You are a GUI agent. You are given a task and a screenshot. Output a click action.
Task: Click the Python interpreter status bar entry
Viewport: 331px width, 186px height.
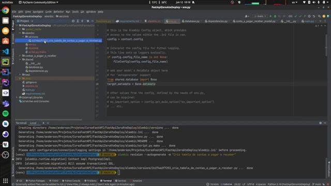click(289, 184)
